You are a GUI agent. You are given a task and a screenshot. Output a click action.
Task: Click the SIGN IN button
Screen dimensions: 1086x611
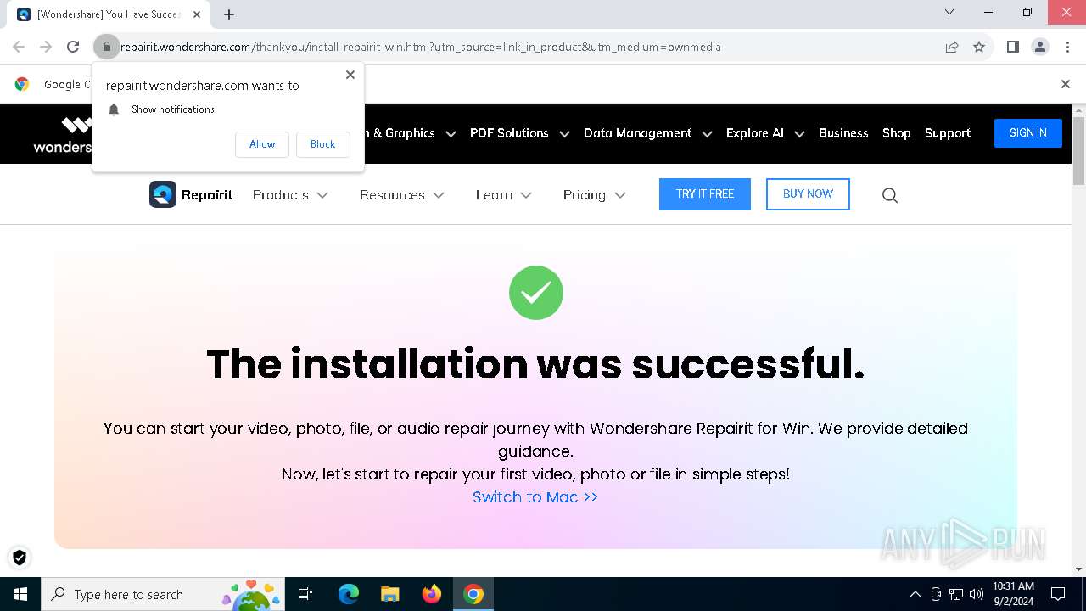click(1028, 133)
